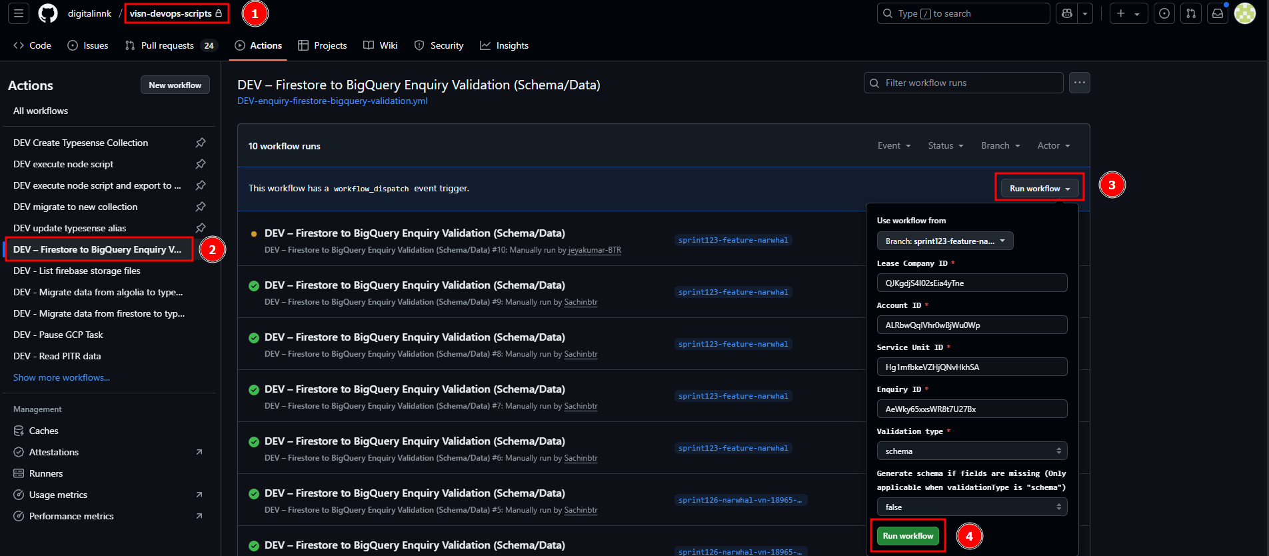Open Caches under Management
The height and width of the screenshot is (556, 1269).
[44, 431]
